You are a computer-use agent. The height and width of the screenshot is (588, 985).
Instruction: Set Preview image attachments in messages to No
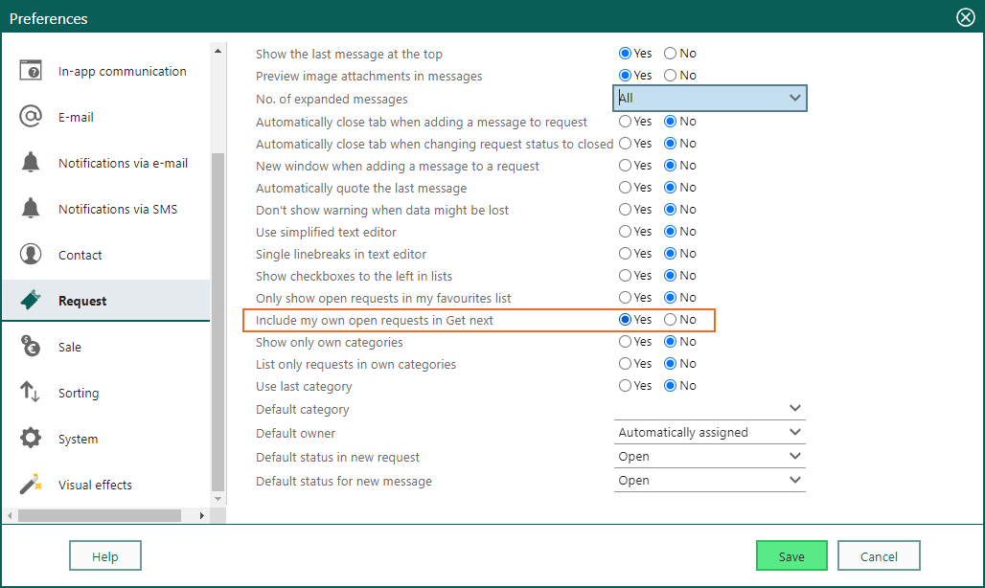point(671,76)
